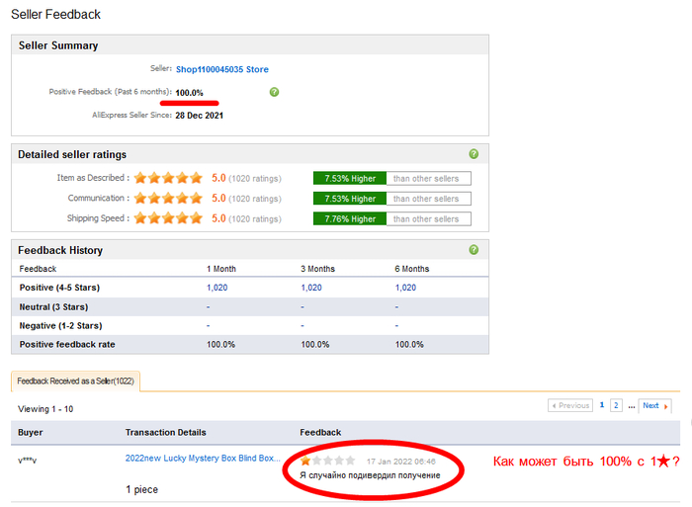
Task: Click the 7.76% Higher shipping speed badge
Action: (x=350, y=218)
